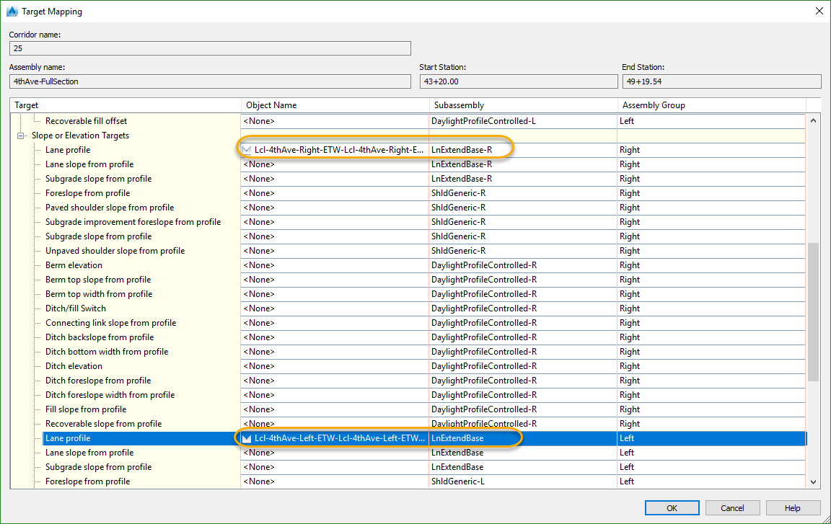Click <None> object for Recoverable fill offset
Screen dimensions: 831x524
(x=260, y=121)
